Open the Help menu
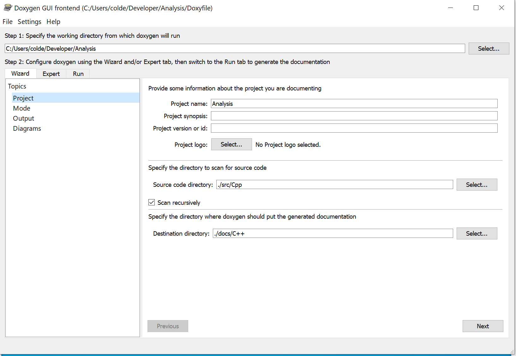 point(53,22)
